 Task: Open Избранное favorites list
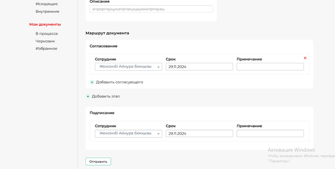(x=46, y=48)
